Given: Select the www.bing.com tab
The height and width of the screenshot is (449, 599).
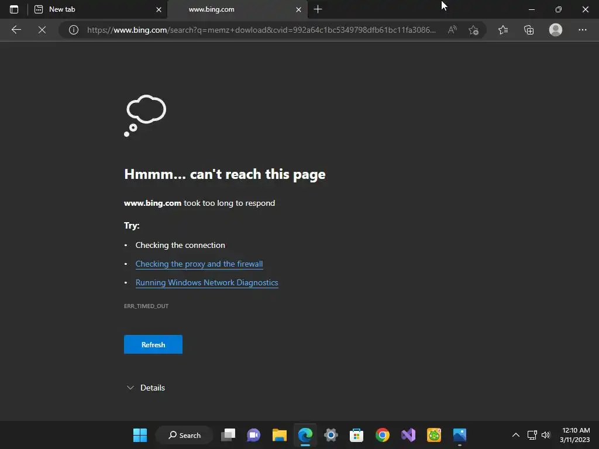Looking at the screenshot, I should click(237, 9).
